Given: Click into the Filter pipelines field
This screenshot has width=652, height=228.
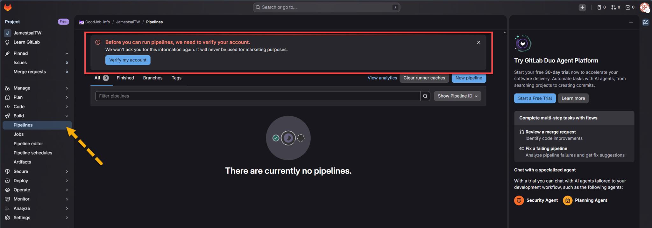Looking at the screenshot, I should [x=257, y=96].
